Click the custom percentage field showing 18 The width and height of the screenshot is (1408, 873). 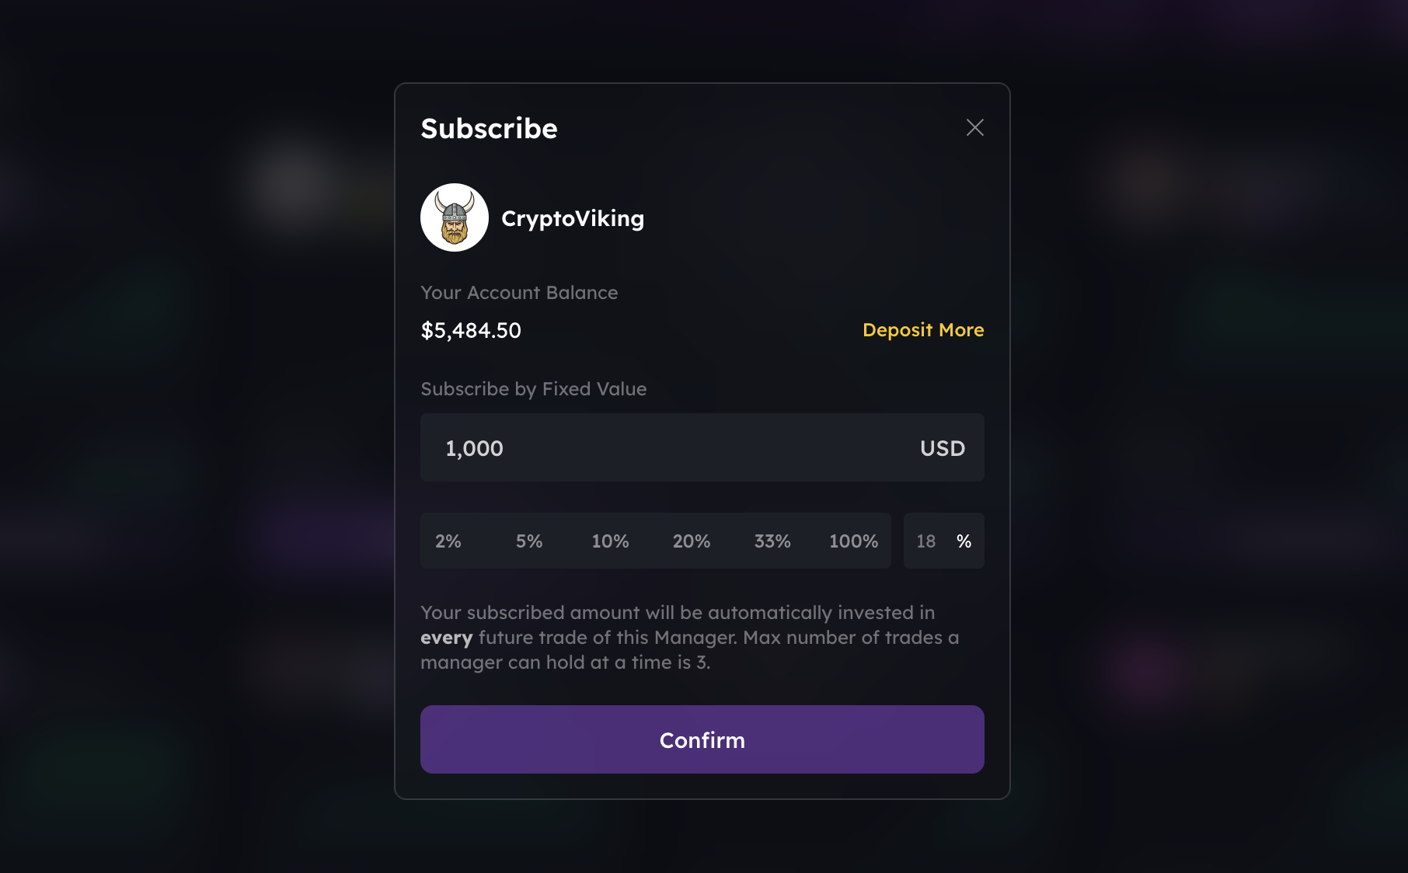(x=926, y=541)
